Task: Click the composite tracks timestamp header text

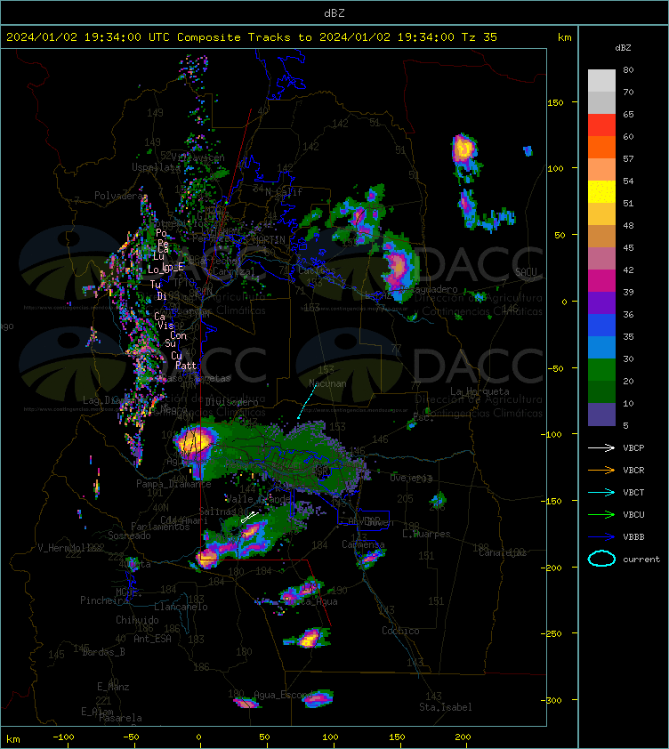Action: [x=252, y=36]
